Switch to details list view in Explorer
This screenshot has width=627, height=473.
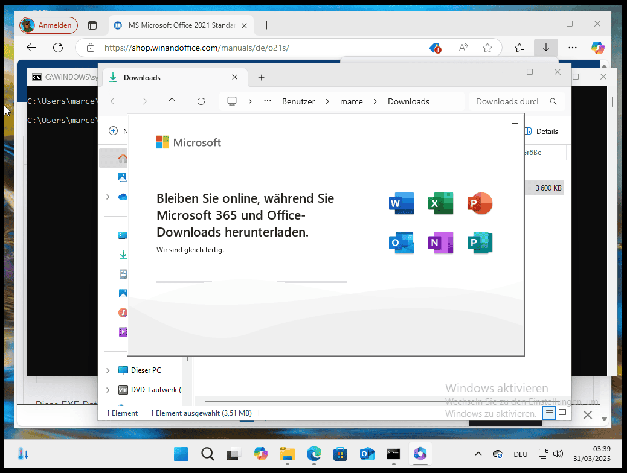click(x=549, y=413)
